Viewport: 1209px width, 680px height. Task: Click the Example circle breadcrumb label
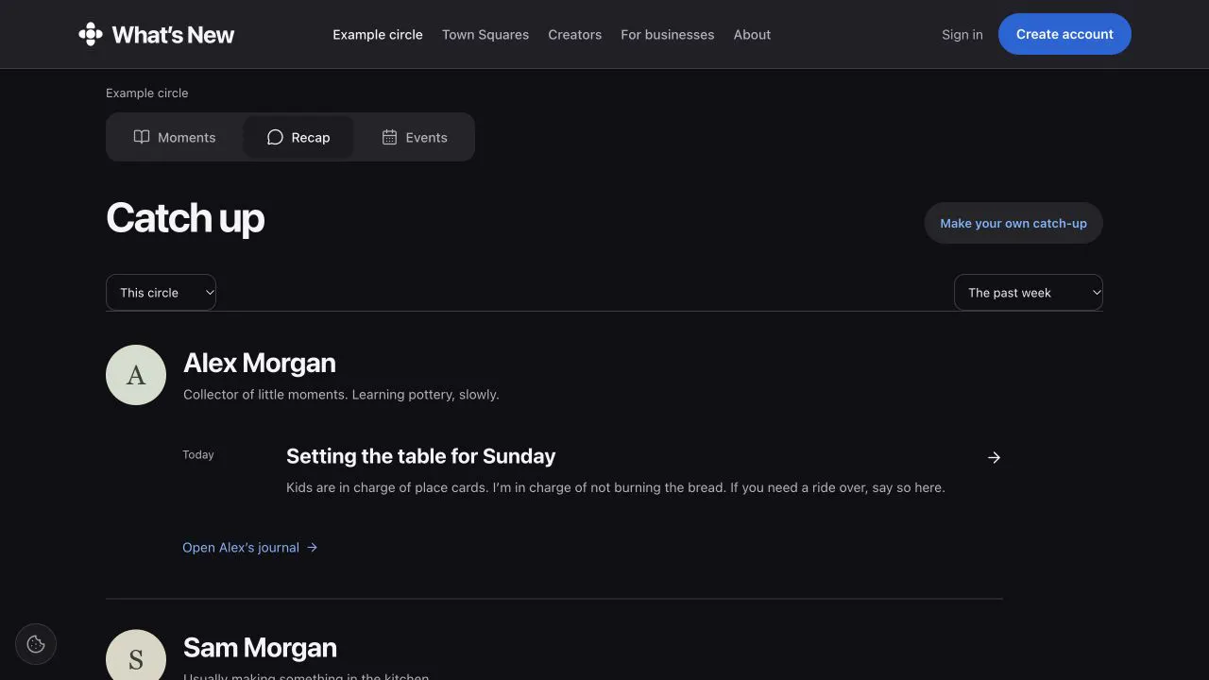point(146,93)
